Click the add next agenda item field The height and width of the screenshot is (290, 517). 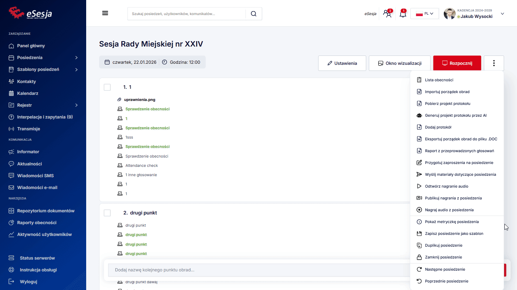(x=258, y=270)
